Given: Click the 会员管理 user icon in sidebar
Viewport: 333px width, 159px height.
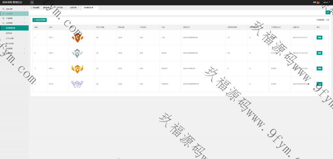Looking at the screenshot, I should pos(3,23).
